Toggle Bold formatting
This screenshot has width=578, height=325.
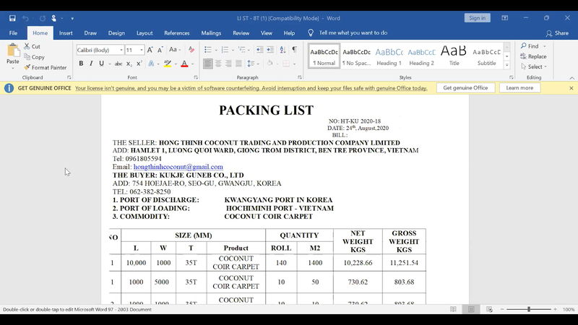tap(81, 64)
